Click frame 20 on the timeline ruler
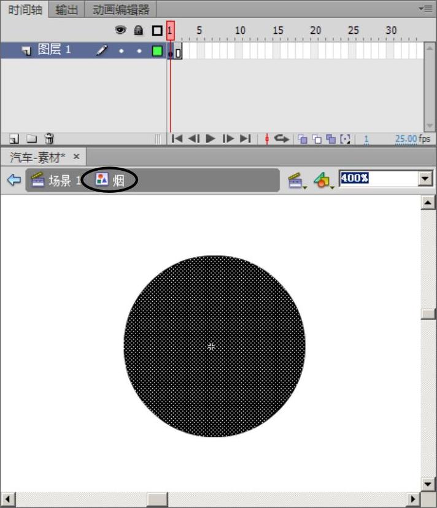 pos(315,31)
